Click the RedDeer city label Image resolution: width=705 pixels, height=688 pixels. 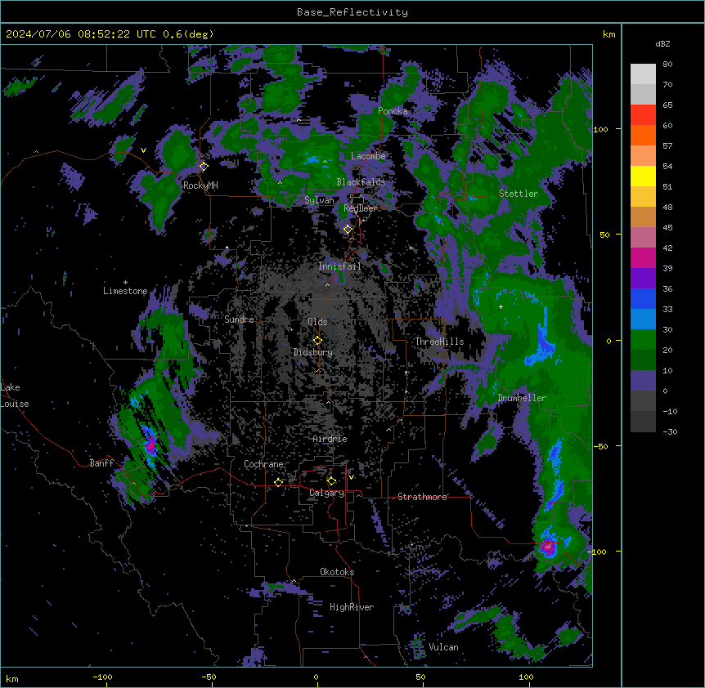click(x=360, y=208)
